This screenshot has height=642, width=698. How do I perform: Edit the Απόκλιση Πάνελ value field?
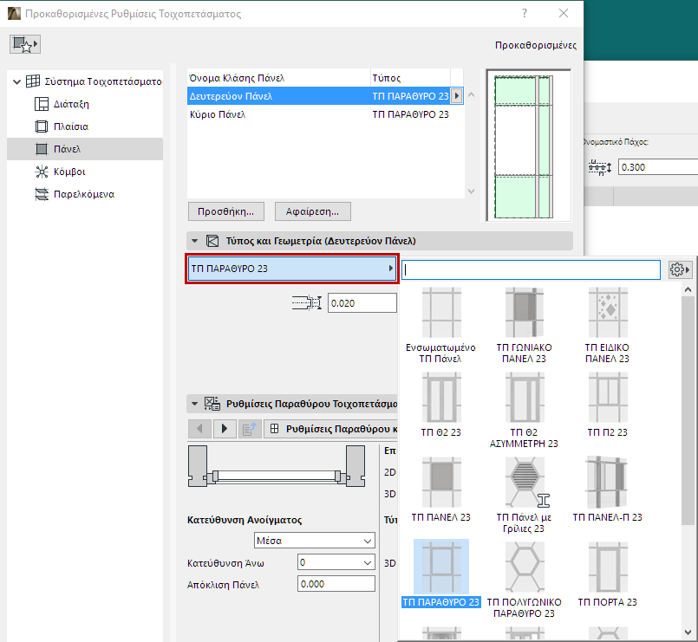tap(336, 584)
